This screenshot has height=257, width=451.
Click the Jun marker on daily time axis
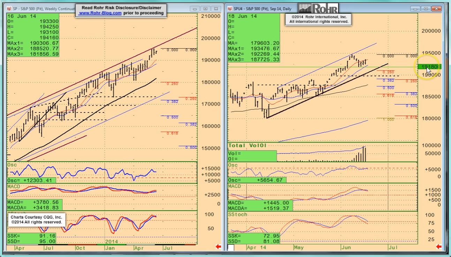click(x=346, y=248)
